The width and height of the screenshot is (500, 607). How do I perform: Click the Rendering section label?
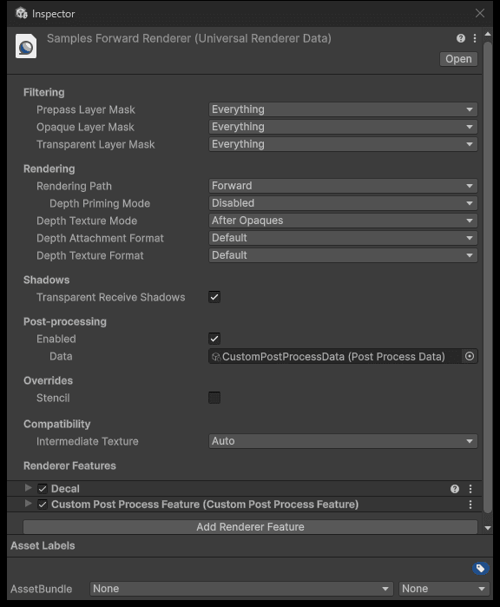pyautogui.click(x=49, y=168)
